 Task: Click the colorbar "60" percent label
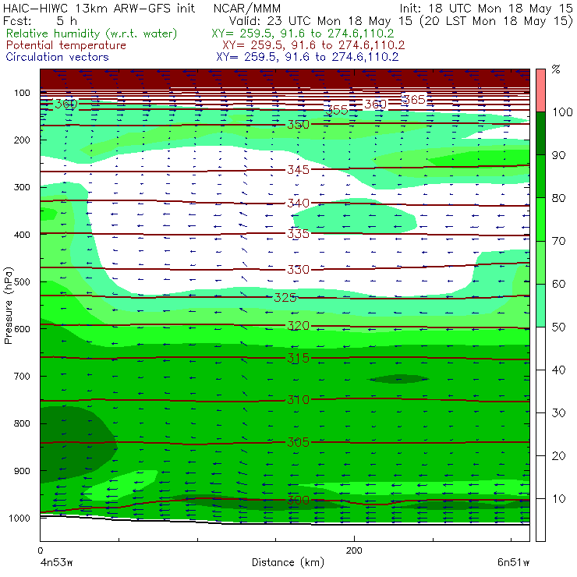click(558, 284)
